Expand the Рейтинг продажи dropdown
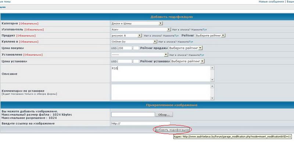294x142 pixels. tap(186, 48)
